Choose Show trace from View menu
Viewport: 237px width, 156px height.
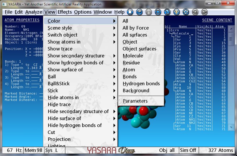tap(80, 49)
